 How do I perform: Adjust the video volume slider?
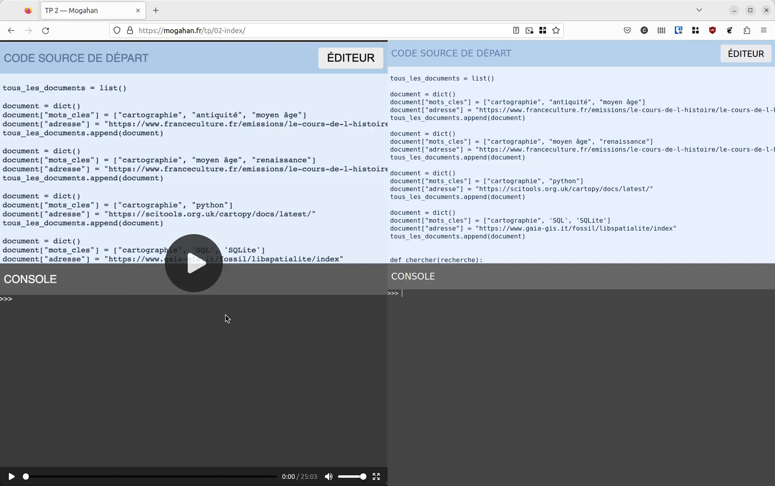[352, 477]
